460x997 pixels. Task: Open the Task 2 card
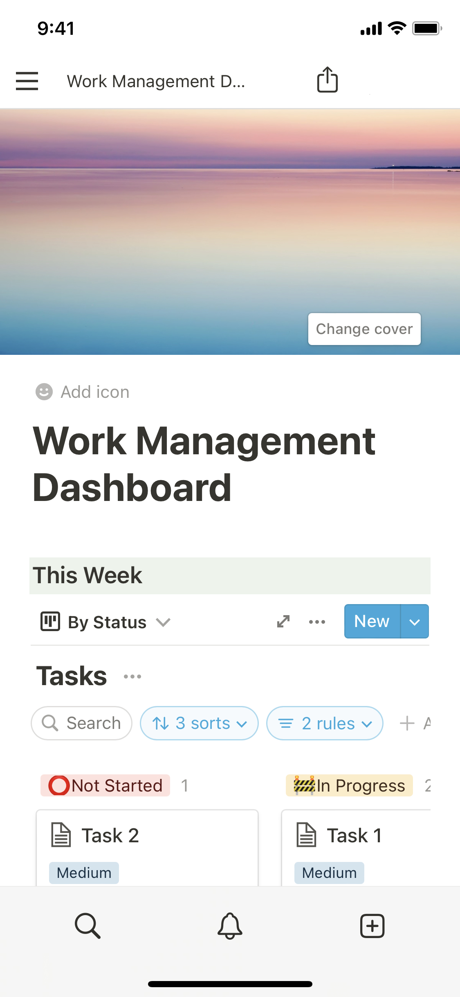pyautogui.click(x=147, y=847)
